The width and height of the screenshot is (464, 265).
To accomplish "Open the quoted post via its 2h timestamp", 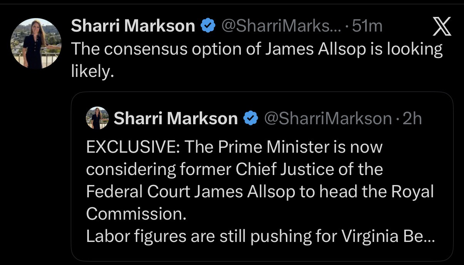I will [x=412, y=118].
